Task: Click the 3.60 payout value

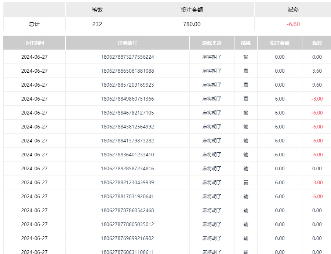Action: pos(317,71)
